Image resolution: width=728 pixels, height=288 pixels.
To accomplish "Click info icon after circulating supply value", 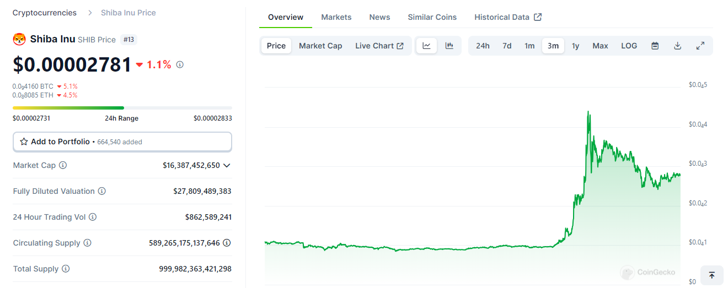I will point(227,243).
